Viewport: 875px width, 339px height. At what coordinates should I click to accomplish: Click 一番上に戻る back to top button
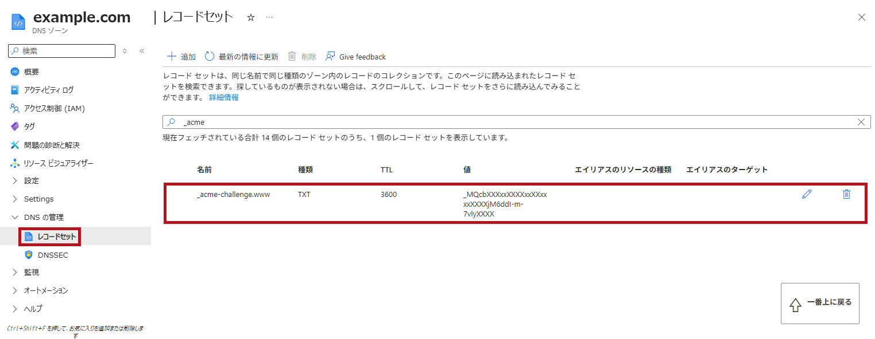pyautogui.click(x=820, y=303)
